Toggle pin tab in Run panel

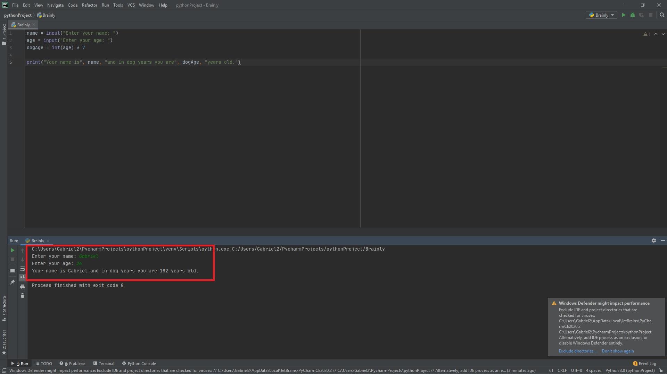[x=13, y=282]
